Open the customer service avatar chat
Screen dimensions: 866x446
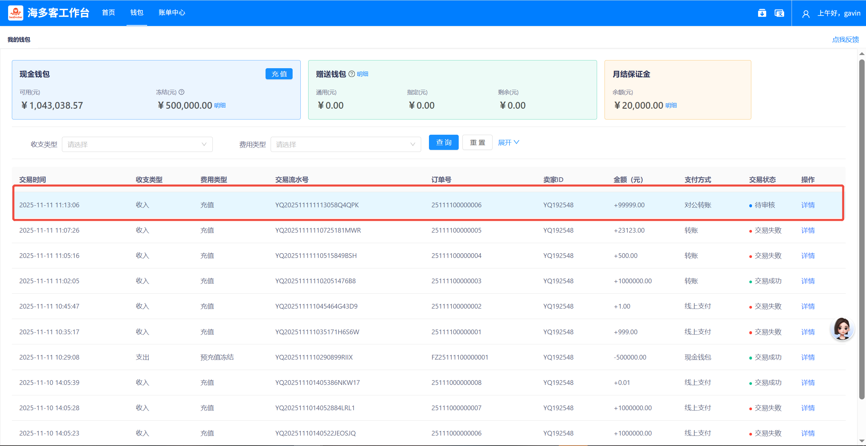point(842,329)
